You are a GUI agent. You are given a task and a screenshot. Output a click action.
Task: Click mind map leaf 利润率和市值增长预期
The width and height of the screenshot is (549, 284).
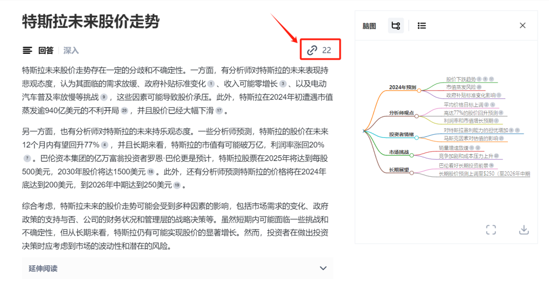[468, 121]
